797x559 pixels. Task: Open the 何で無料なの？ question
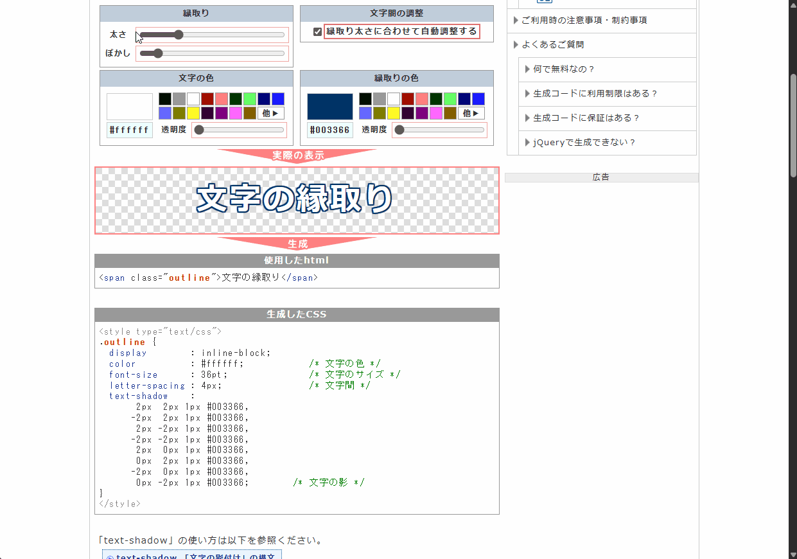[x=564, y=69]
